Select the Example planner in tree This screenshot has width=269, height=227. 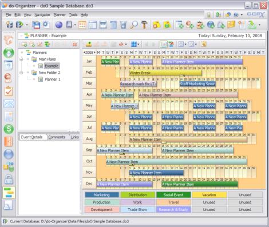(x=52, y=66)
